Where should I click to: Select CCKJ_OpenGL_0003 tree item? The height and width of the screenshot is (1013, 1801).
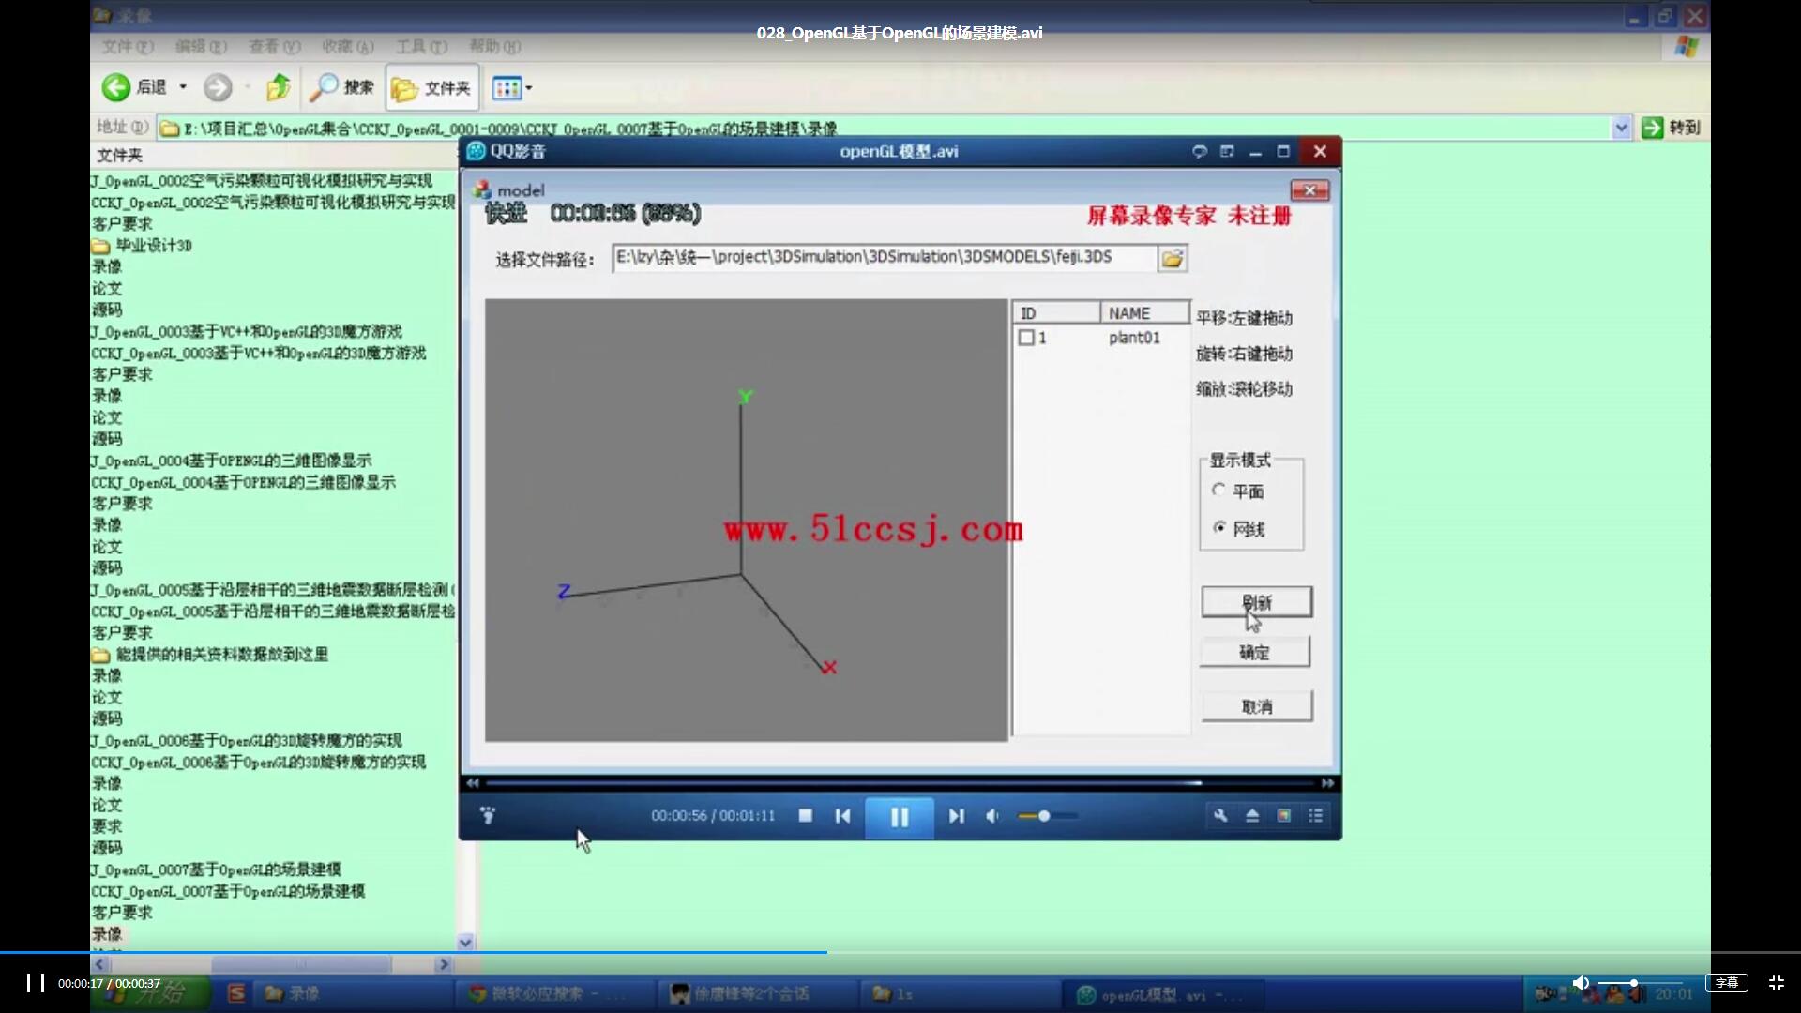coord(258,354)
